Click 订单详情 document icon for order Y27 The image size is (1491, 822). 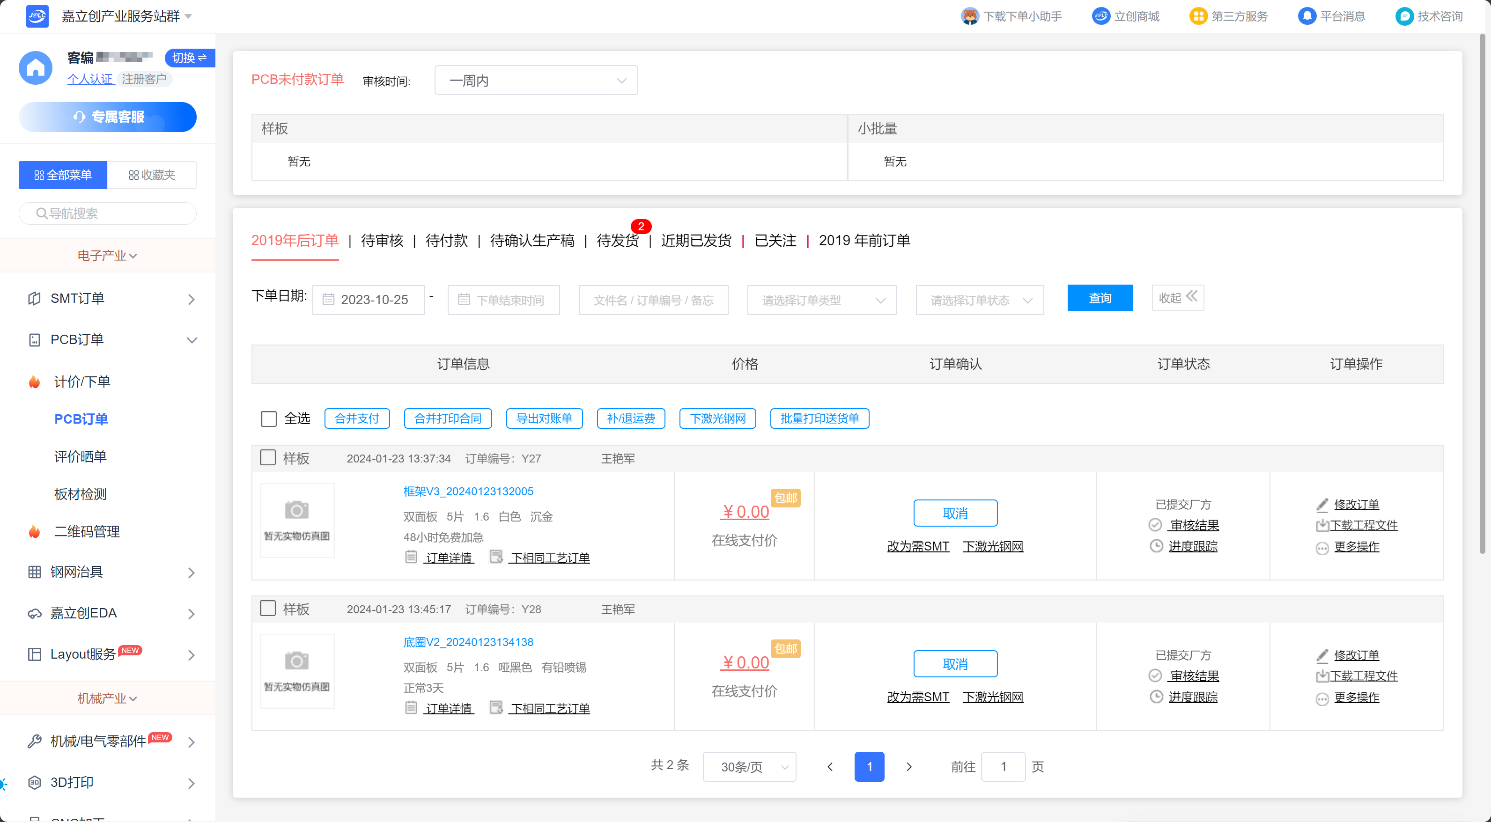pos(410,557)
